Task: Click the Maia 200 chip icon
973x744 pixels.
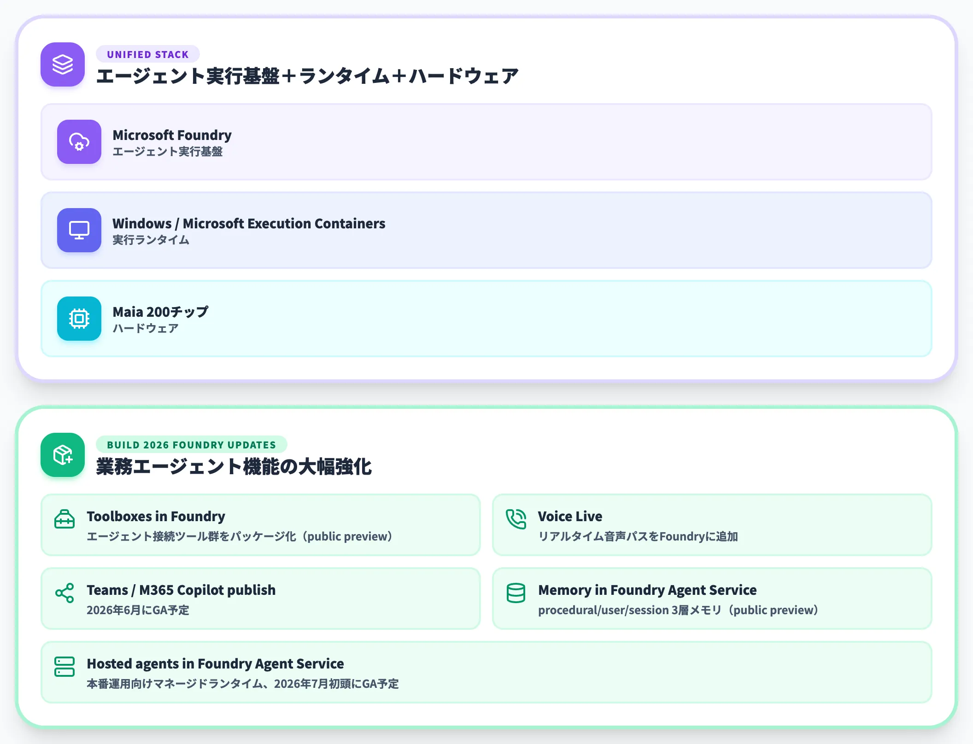Action: 79,319
